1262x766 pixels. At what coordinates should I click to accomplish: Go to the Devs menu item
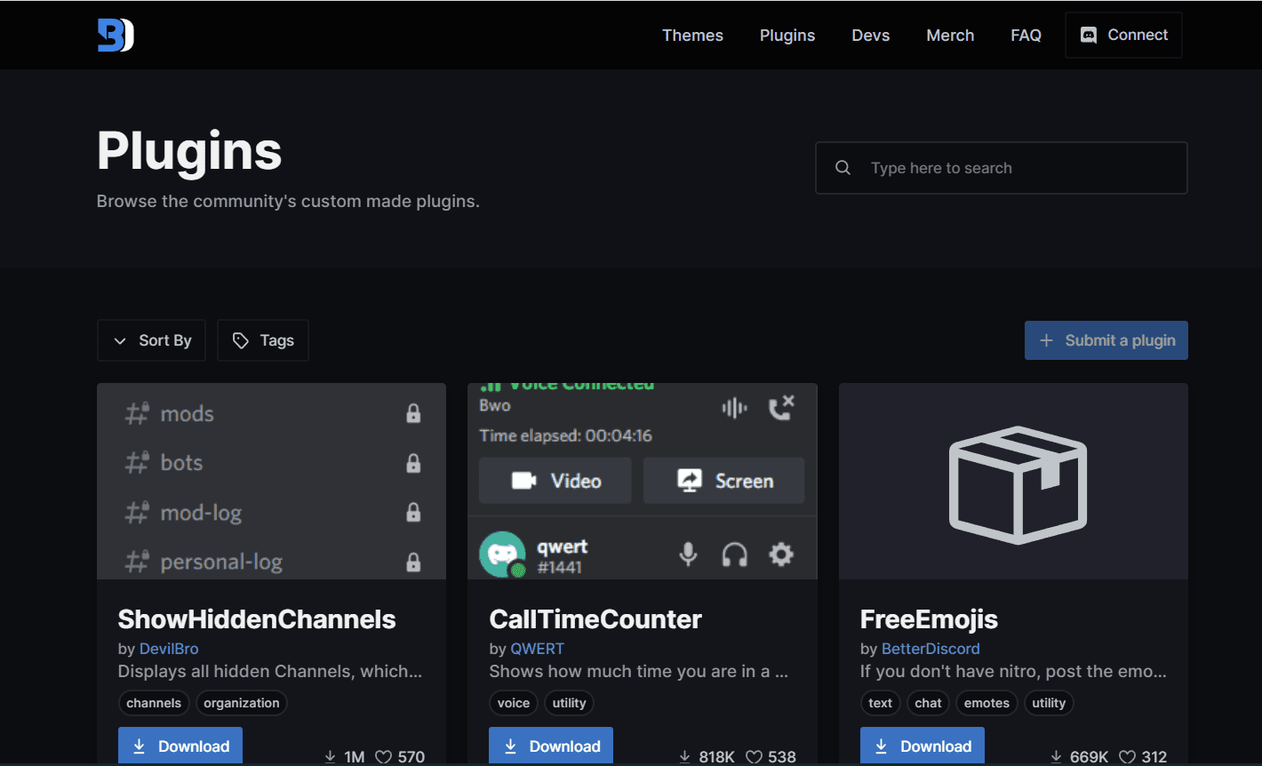(870, 35)
